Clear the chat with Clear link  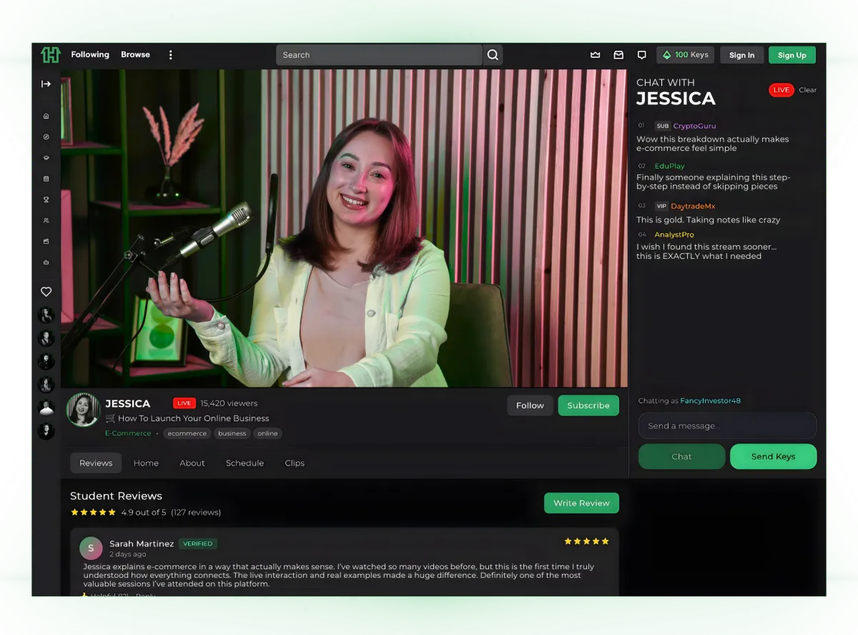808,90
